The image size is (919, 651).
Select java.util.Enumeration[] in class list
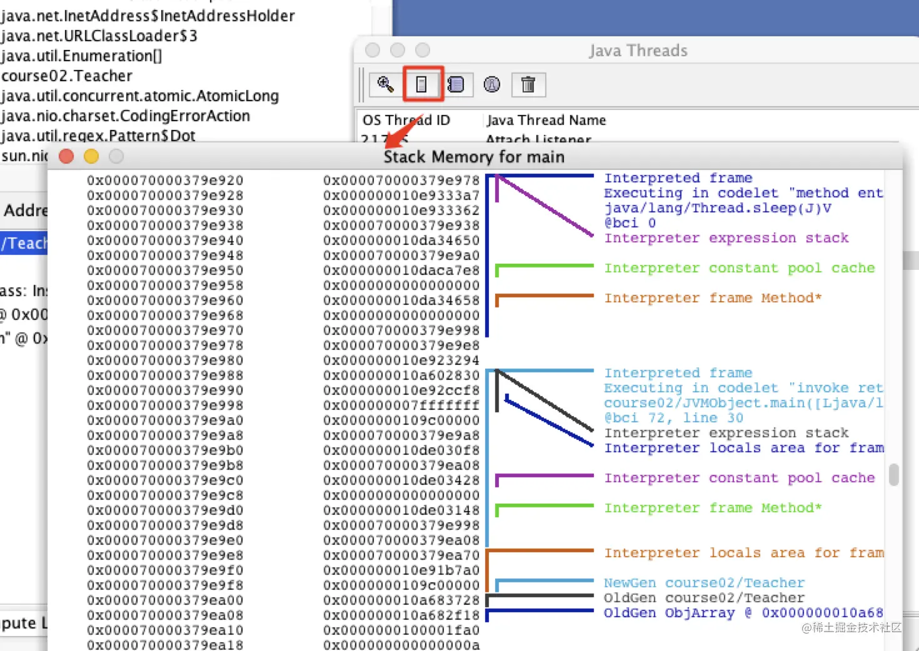coord(81,56)
